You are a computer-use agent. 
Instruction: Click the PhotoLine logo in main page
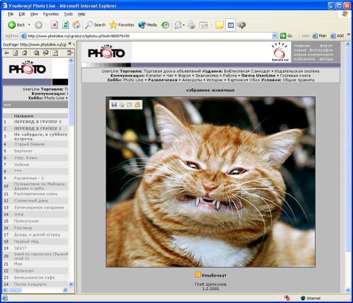[x=106, y=52]
